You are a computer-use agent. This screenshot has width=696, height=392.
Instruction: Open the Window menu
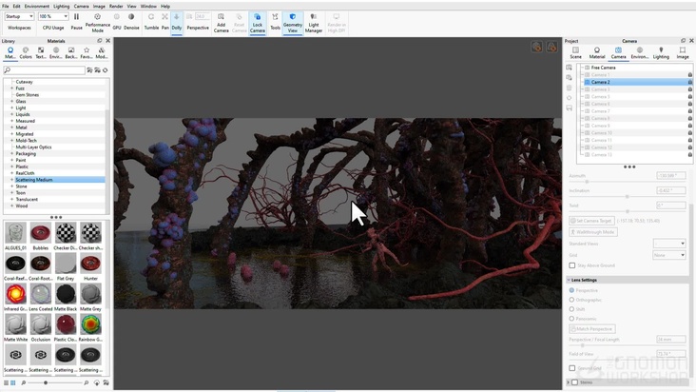[148, 7]
